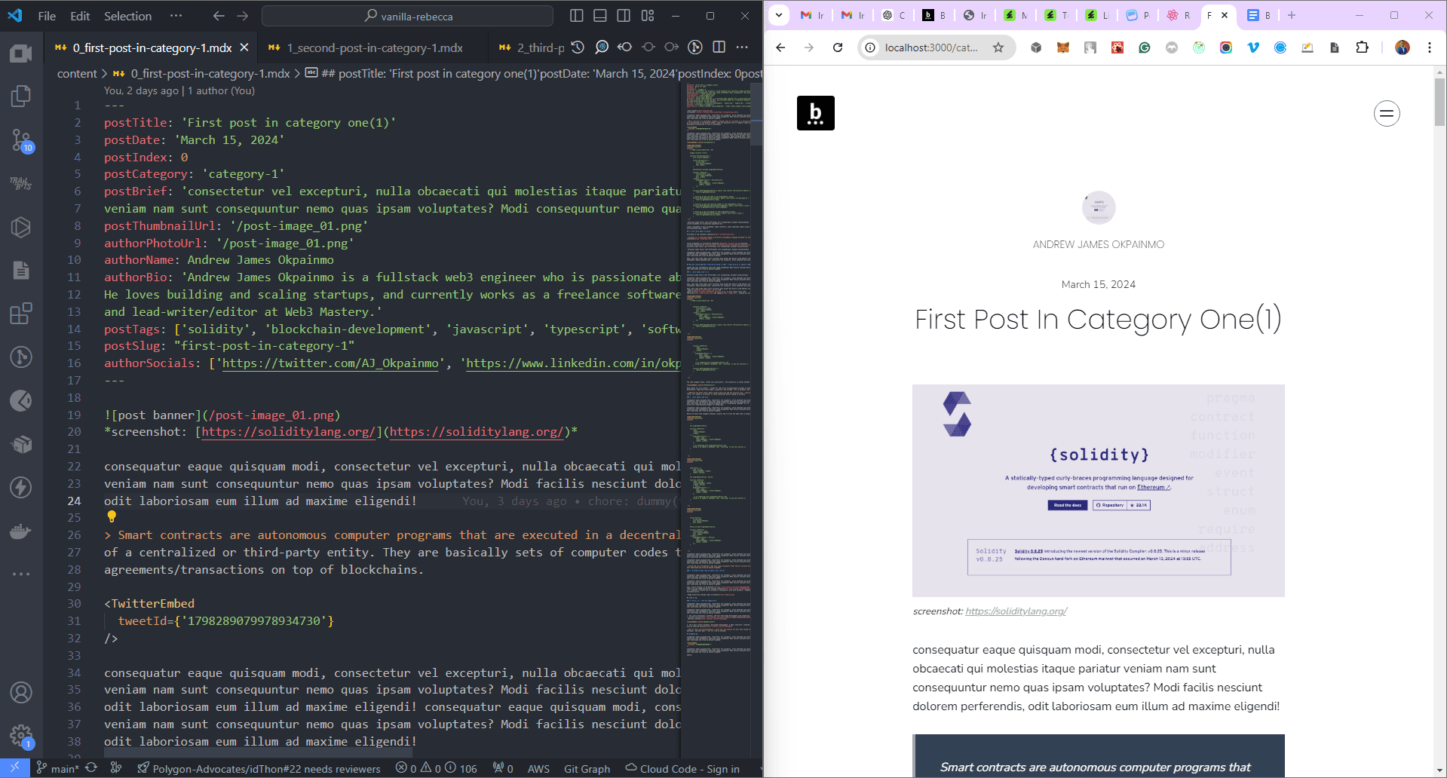Screen dimensions: 1447x778
Task: Click the VS Code command center search box
Action: point(407,16)
